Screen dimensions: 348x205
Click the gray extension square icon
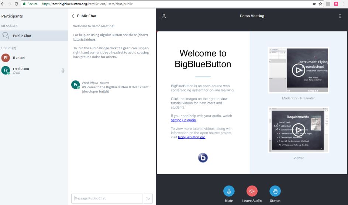pyautogui.click(x=328, y=4)
